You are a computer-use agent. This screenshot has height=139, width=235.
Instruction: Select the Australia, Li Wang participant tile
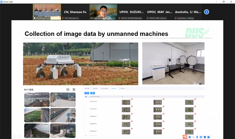(x=188, y=12)
